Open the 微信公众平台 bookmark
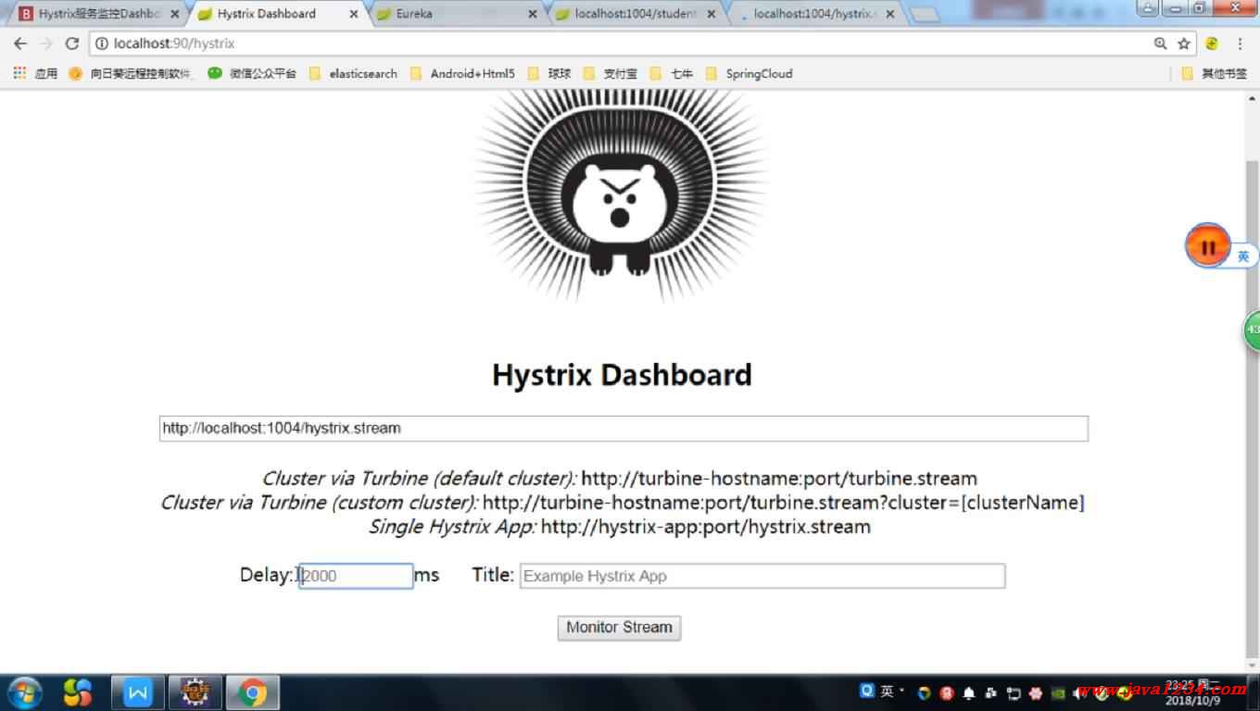The width and height of the screenshot is (1260, 711). [252, 73]
